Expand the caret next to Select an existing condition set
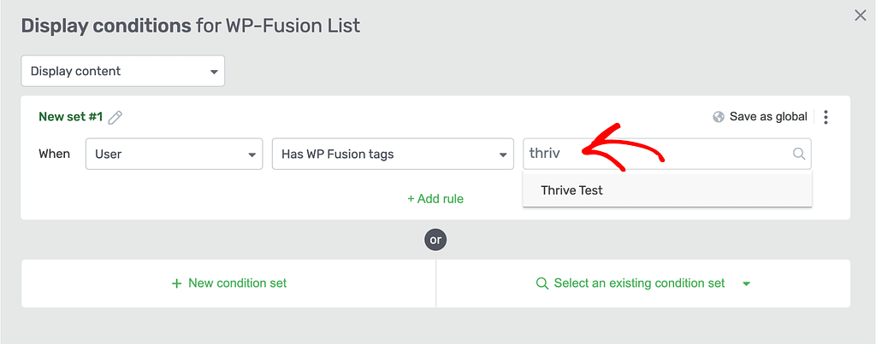876x344 pixels. pos(746,283)
